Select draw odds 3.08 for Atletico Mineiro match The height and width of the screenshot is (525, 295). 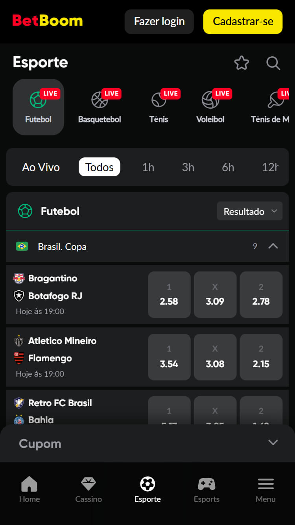(x=215, y=357)
